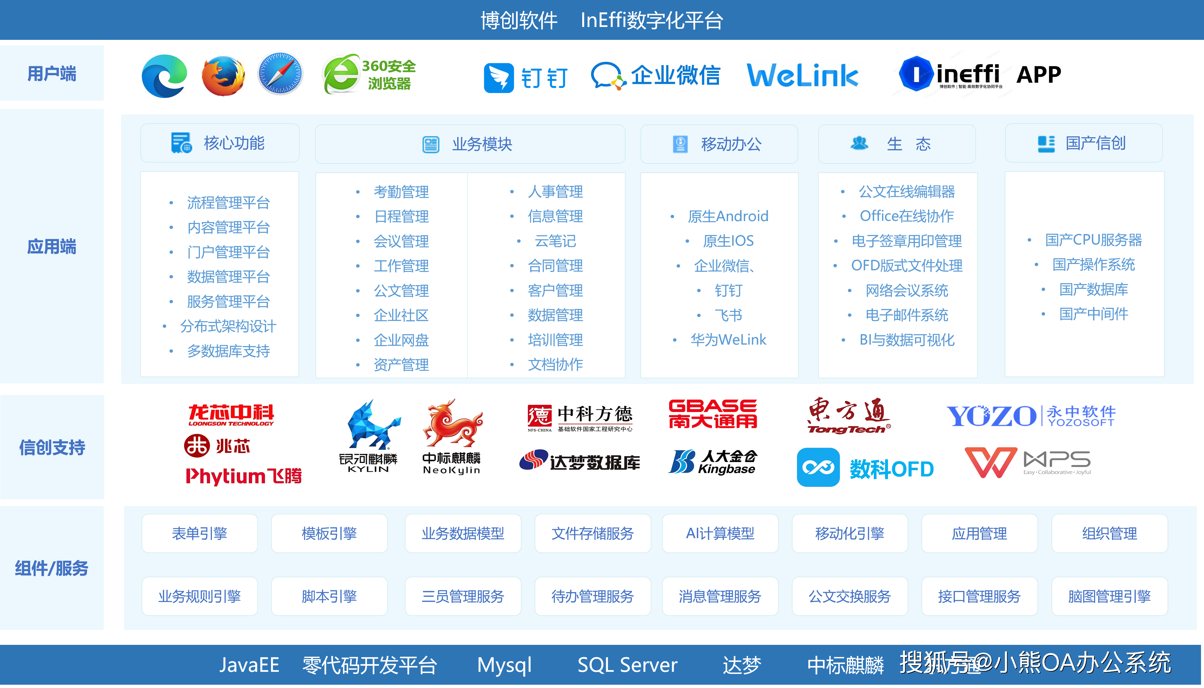The image size is (1204, 688).
Task: Click the 待办管理服务 box
Action: pyautogui.click(x=593, y=597)
